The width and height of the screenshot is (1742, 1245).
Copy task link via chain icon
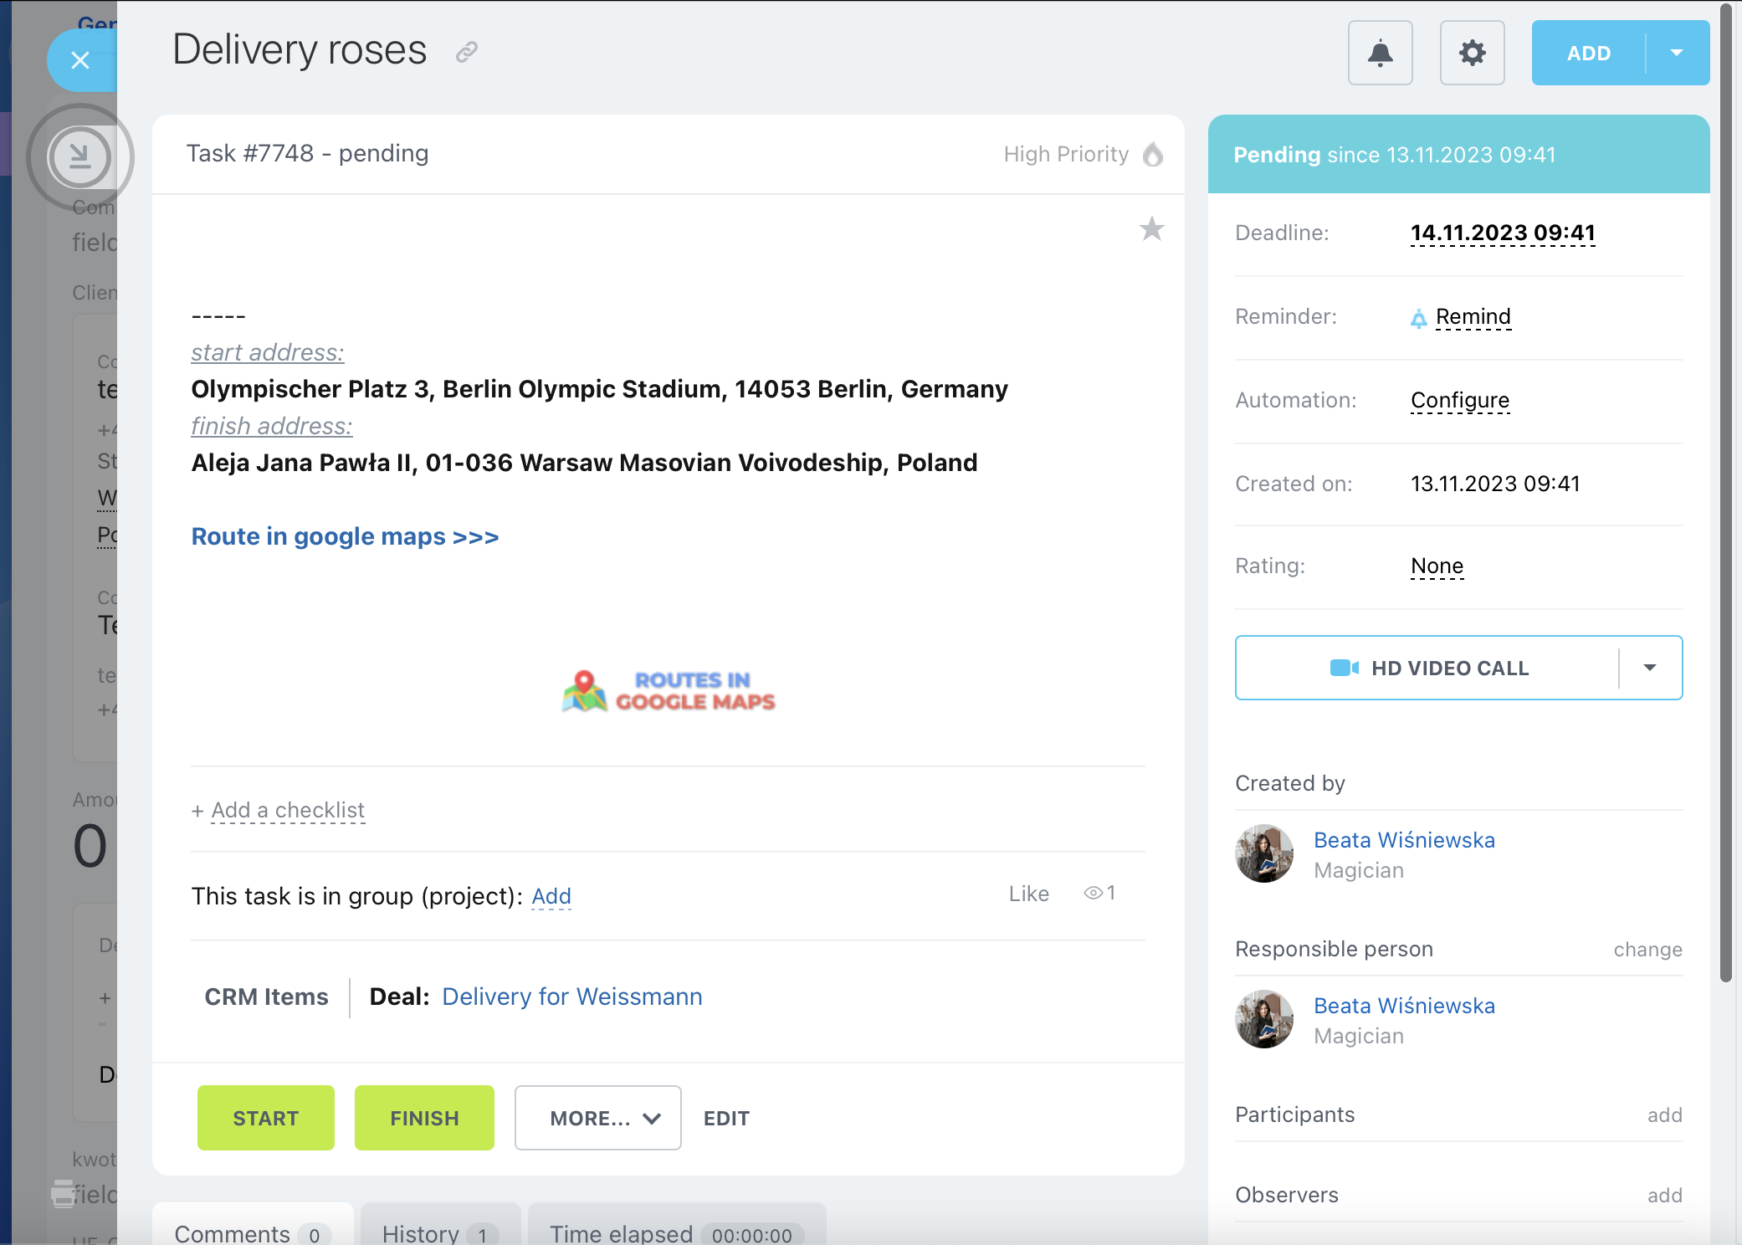pos(466,52)
